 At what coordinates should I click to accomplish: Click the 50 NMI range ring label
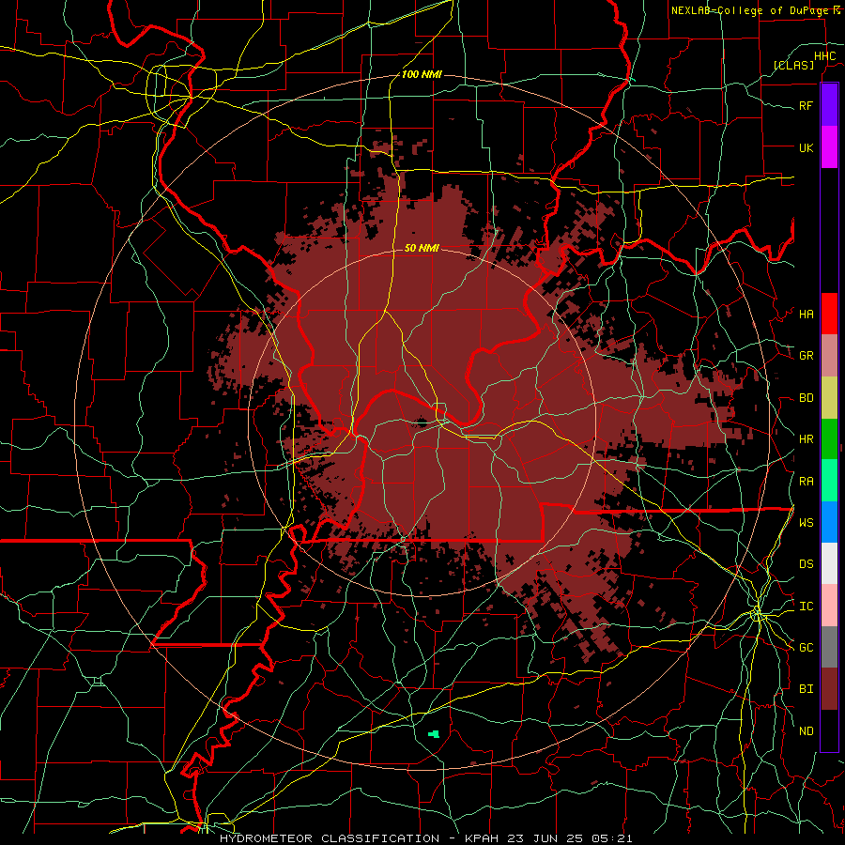pyautogui.click(x=422, y=248)
